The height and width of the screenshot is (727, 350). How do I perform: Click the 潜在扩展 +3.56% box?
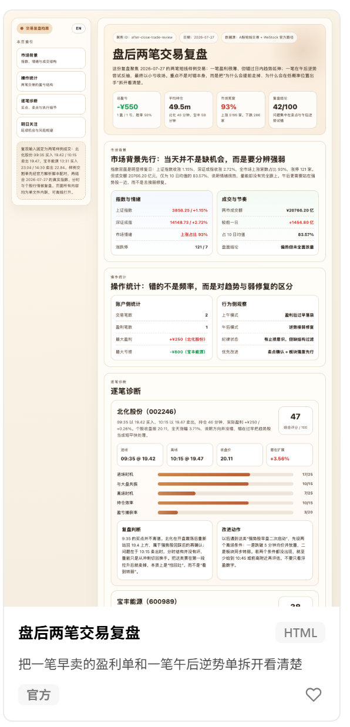290,455
